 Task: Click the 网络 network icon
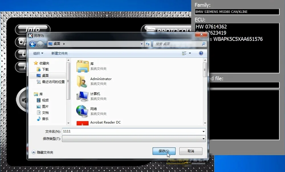pyautogui.click(x=82, y=111)
